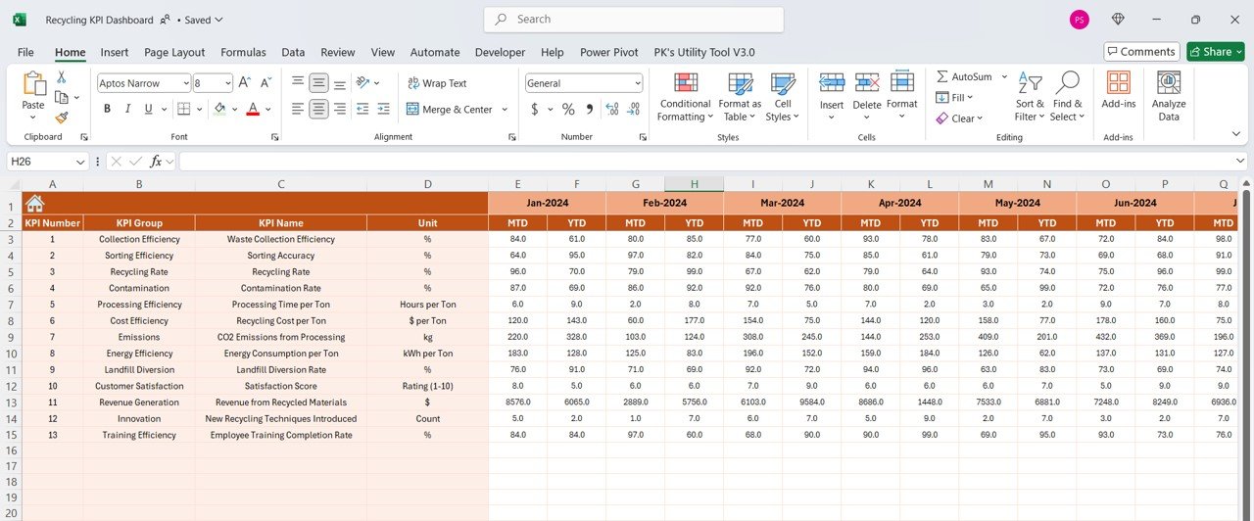Select column H header

[694, 184]
